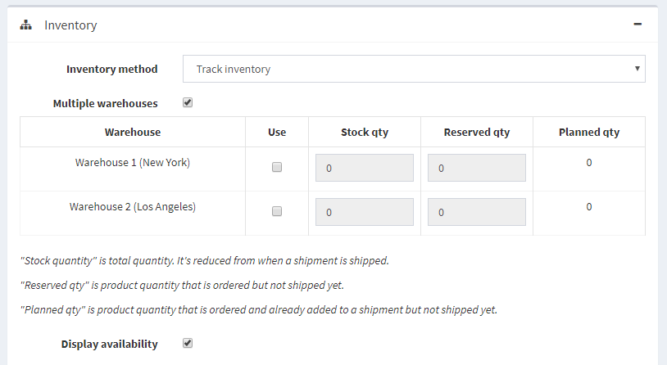Focus Stock qty field for Warehouse 2
The width and height of the screenshot is (667, 365).
pyautogui.click(x=365, y=212)
